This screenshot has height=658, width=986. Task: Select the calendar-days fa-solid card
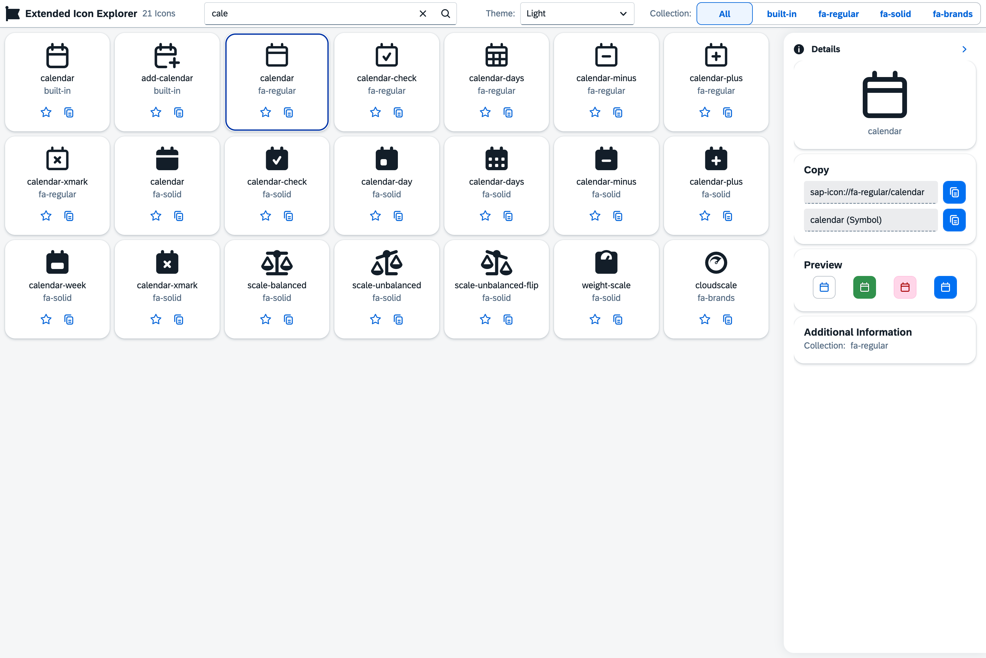[496, 185]
